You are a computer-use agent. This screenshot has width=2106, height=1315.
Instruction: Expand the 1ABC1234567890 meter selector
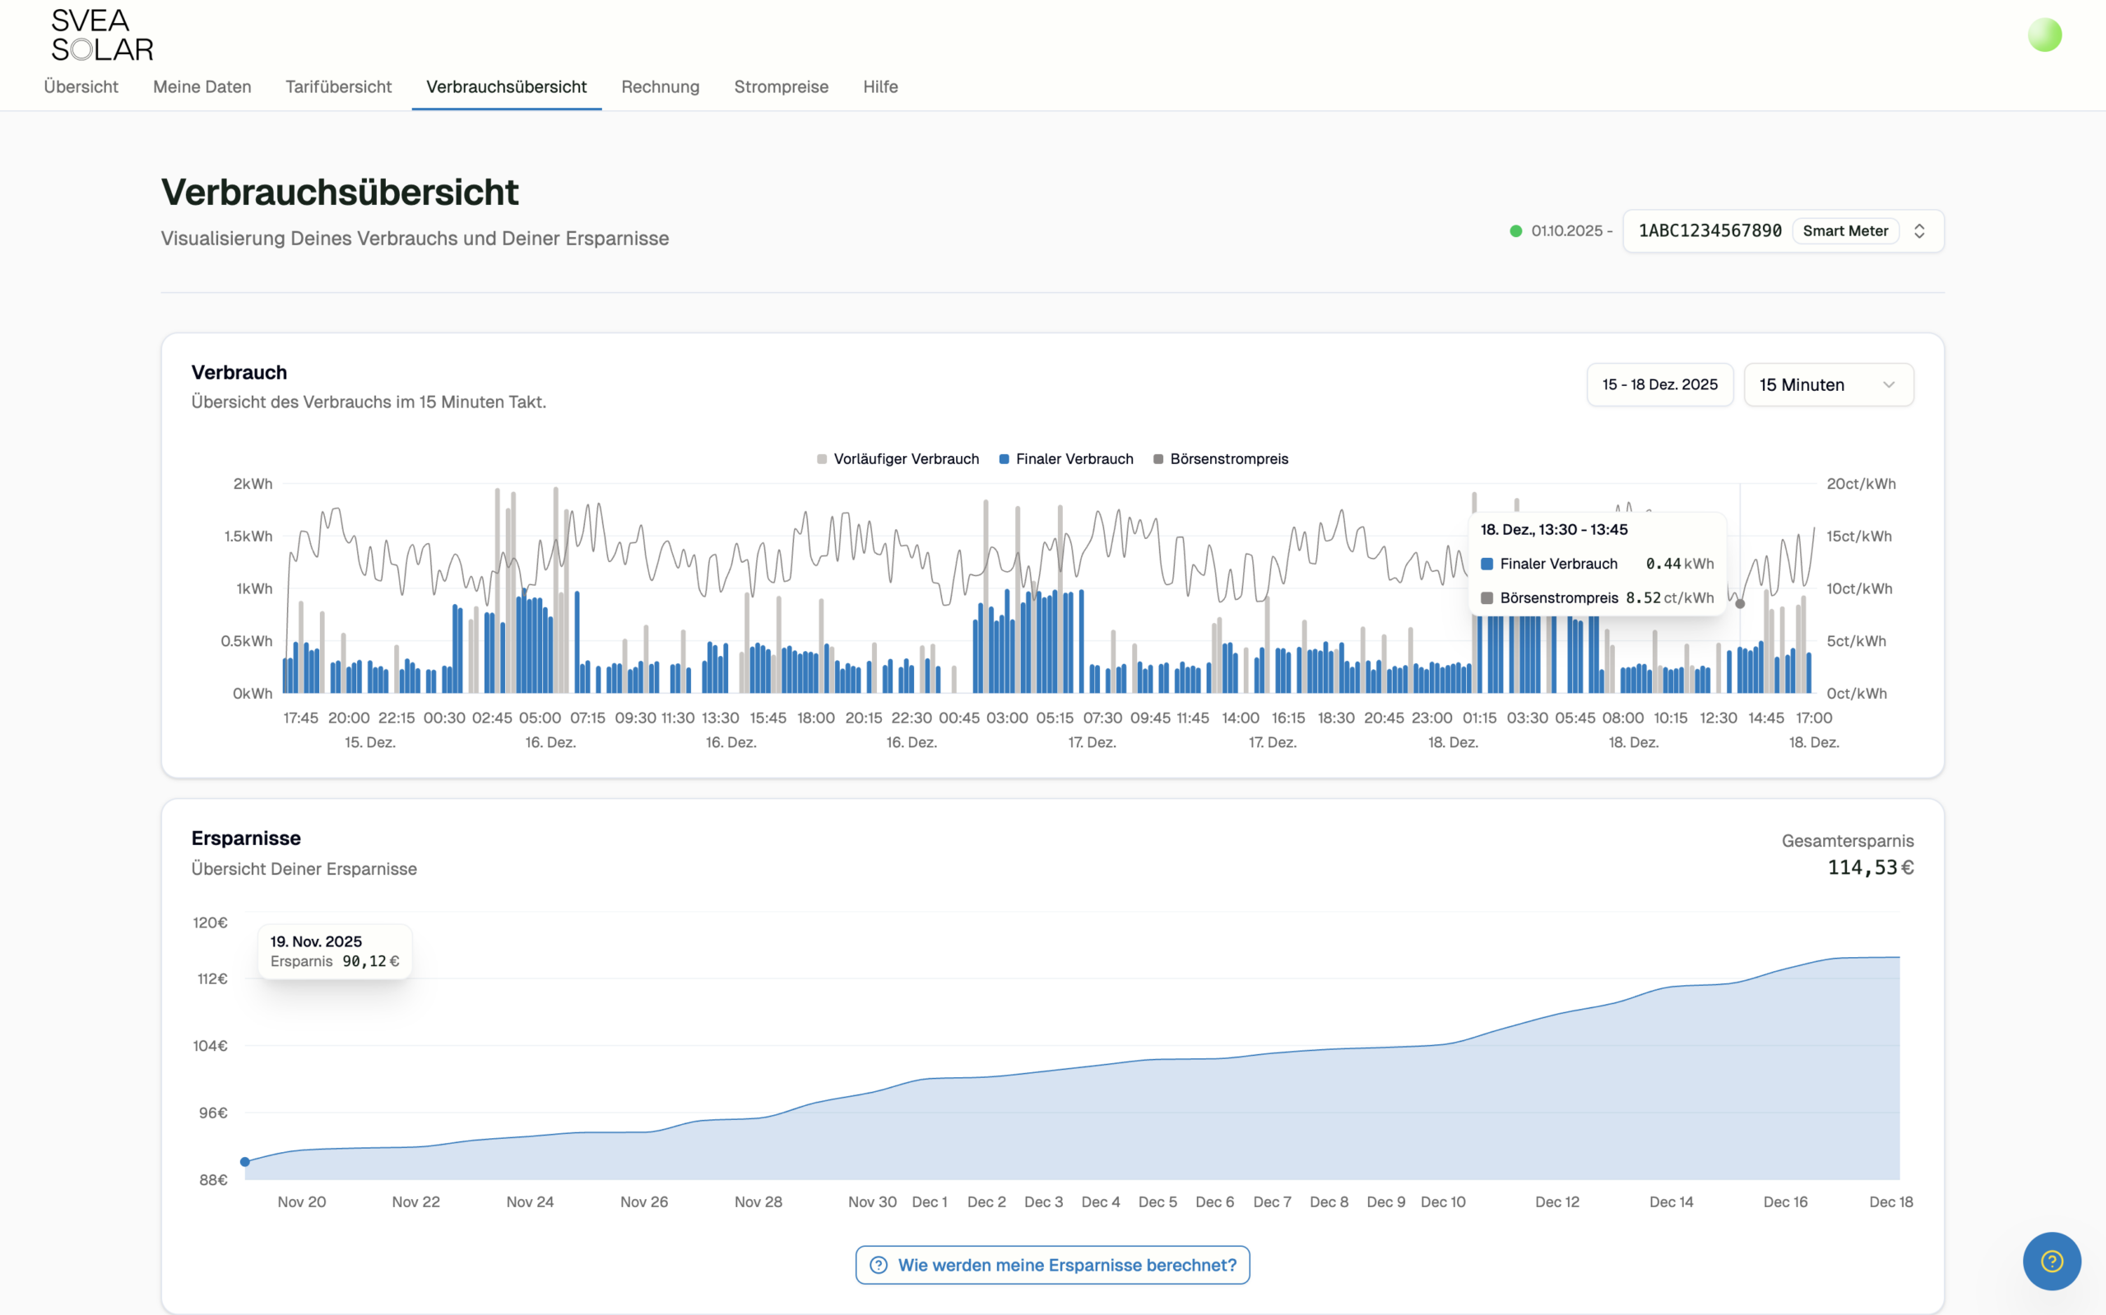tap(1709, 231)
